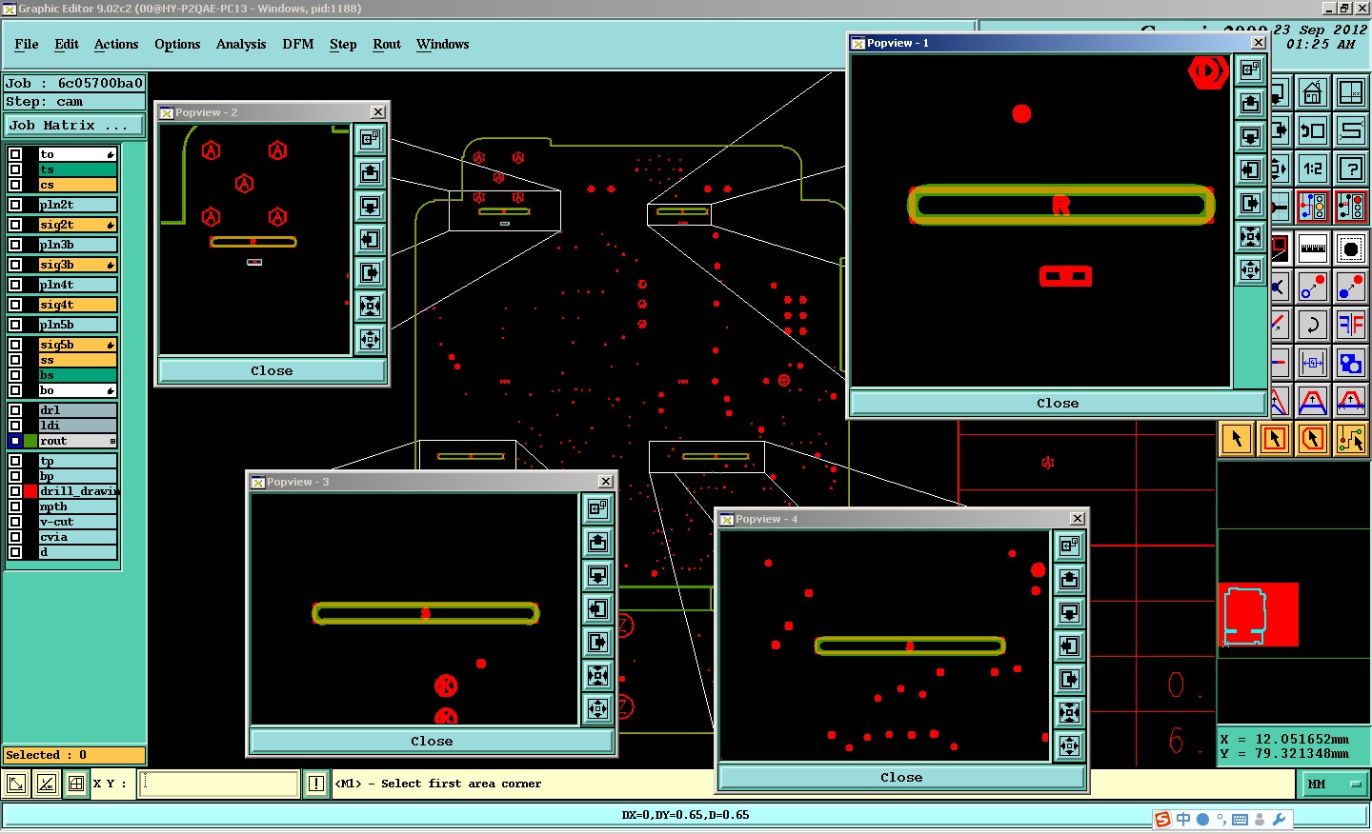The image size is (1372, 834).
Task: Click the blue dimension spacing icon
Action: pyautogui.click(x=1313, y=363)
